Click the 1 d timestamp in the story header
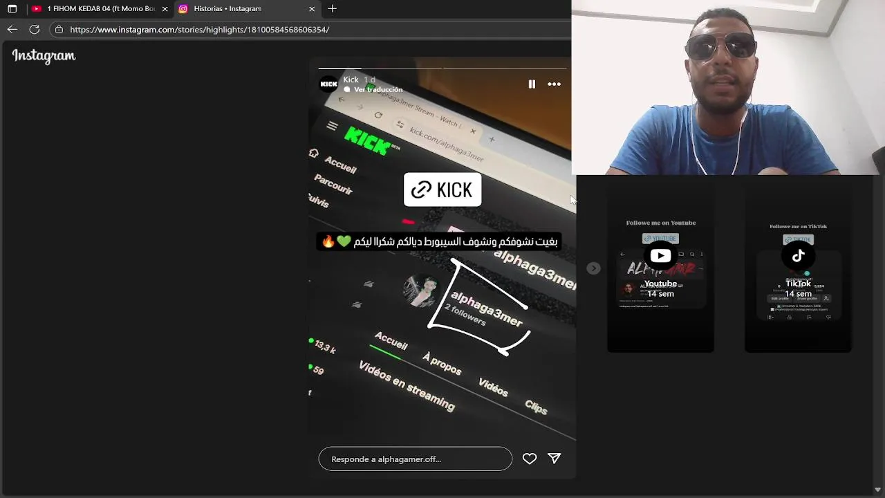Image resolution: width=885 pixels, height=498 pixels. [x=370, y=80]
